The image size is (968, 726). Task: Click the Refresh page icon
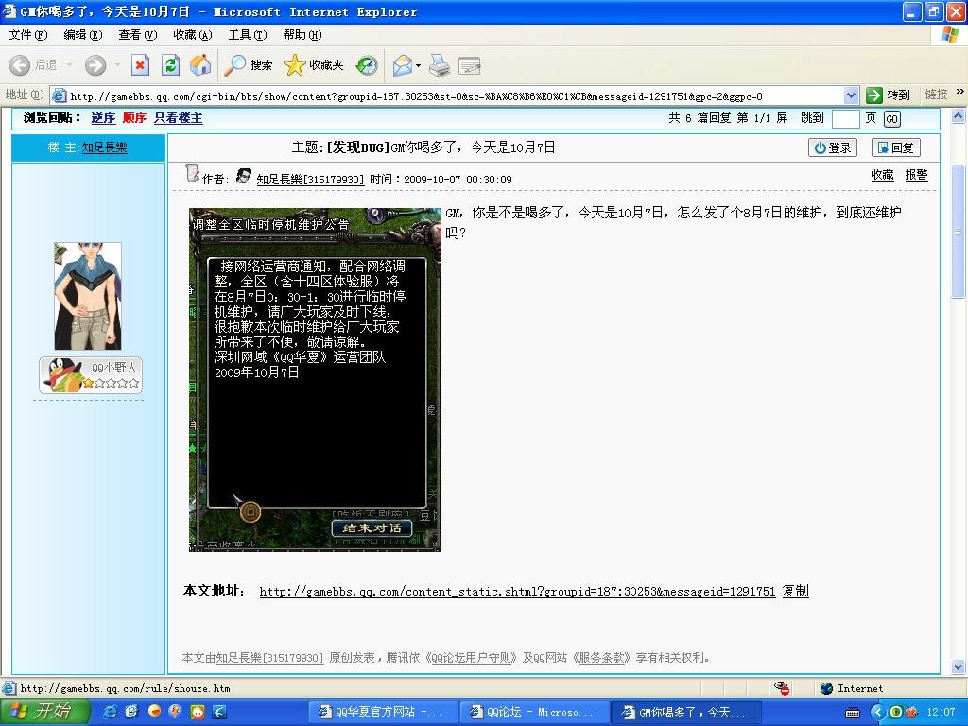[x=170, y=65]
